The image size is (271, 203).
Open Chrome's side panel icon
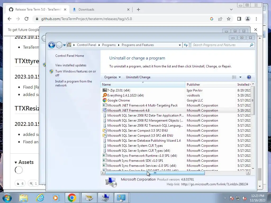(239, 19)
